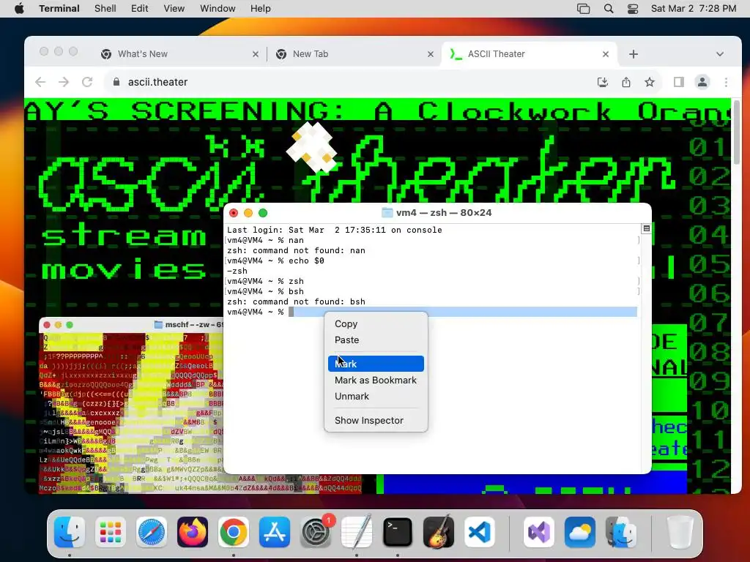Open Spotlight search icon
Screen dimensions: 750x562
(x=609, y=9)
